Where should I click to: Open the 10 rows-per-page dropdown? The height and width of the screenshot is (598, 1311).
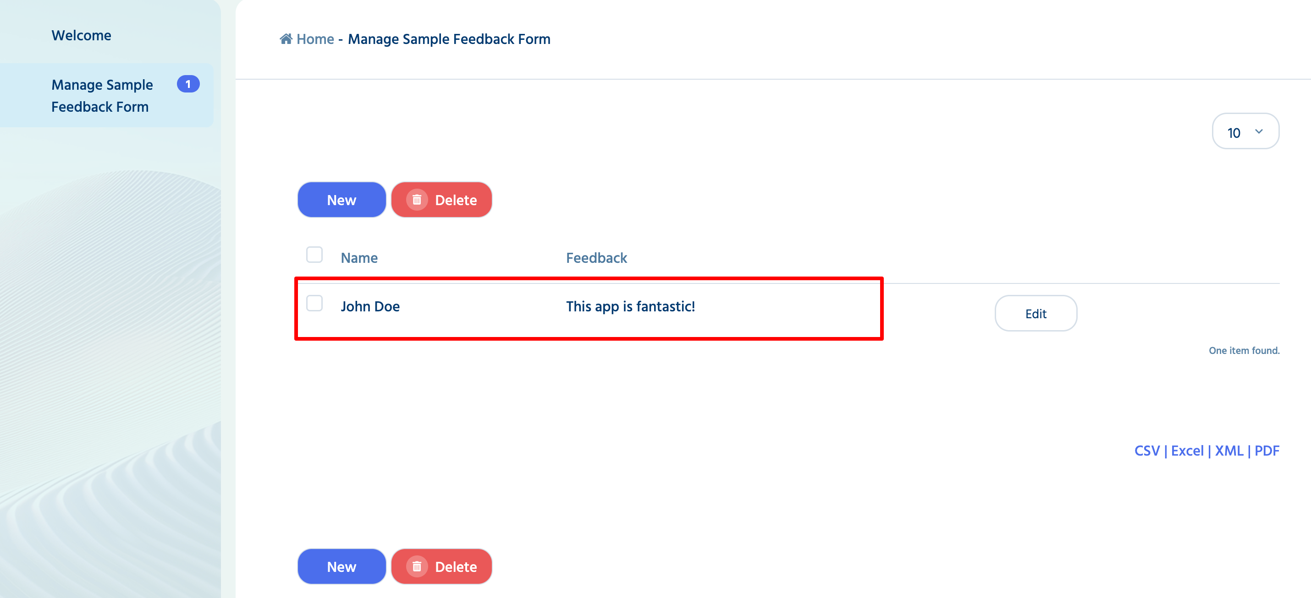1245,131
